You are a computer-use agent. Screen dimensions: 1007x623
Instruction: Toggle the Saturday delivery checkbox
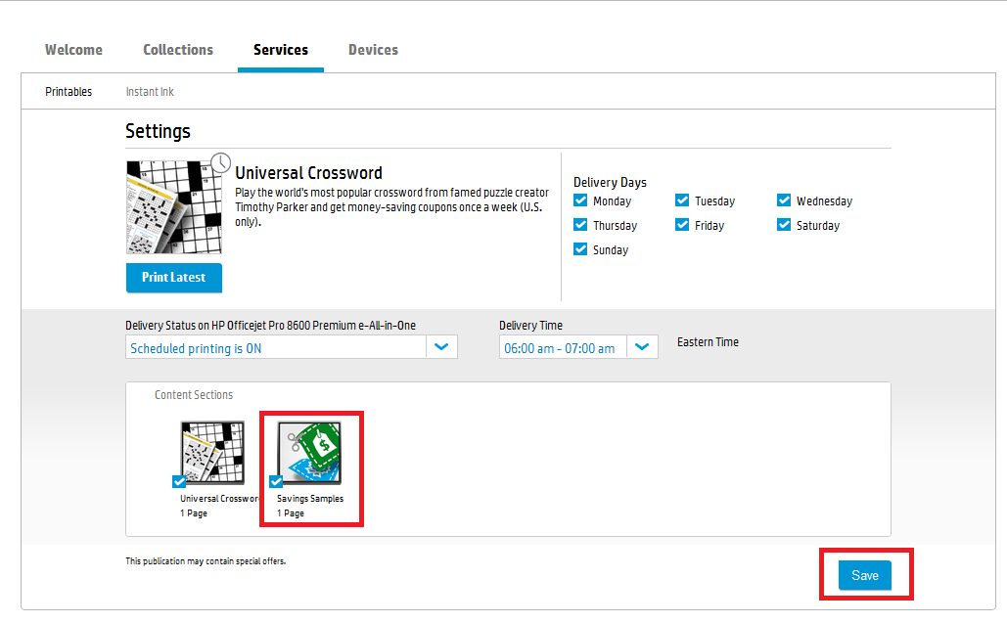coord(784,225)
